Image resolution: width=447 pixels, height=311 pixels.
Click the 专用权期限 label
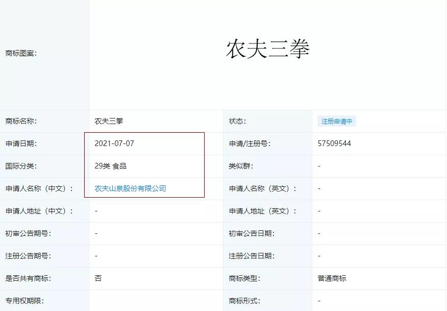click(25, 301)
